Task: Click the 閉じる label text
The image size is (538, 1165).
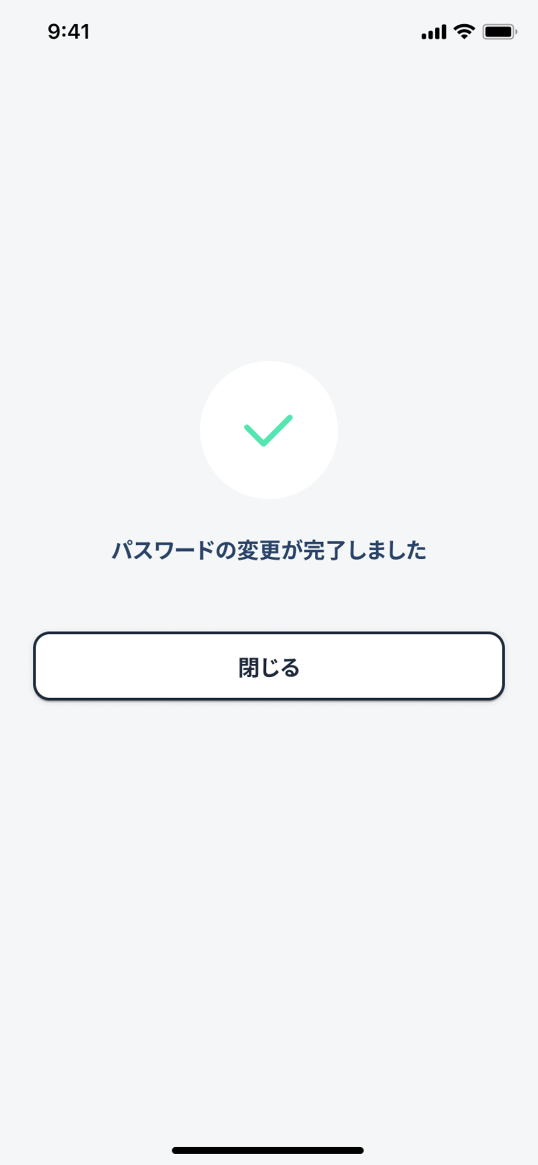Action: coord(269,668)
